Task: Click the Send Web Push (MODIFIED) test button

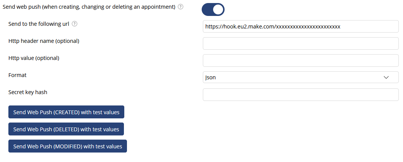Action: (67, 146)
